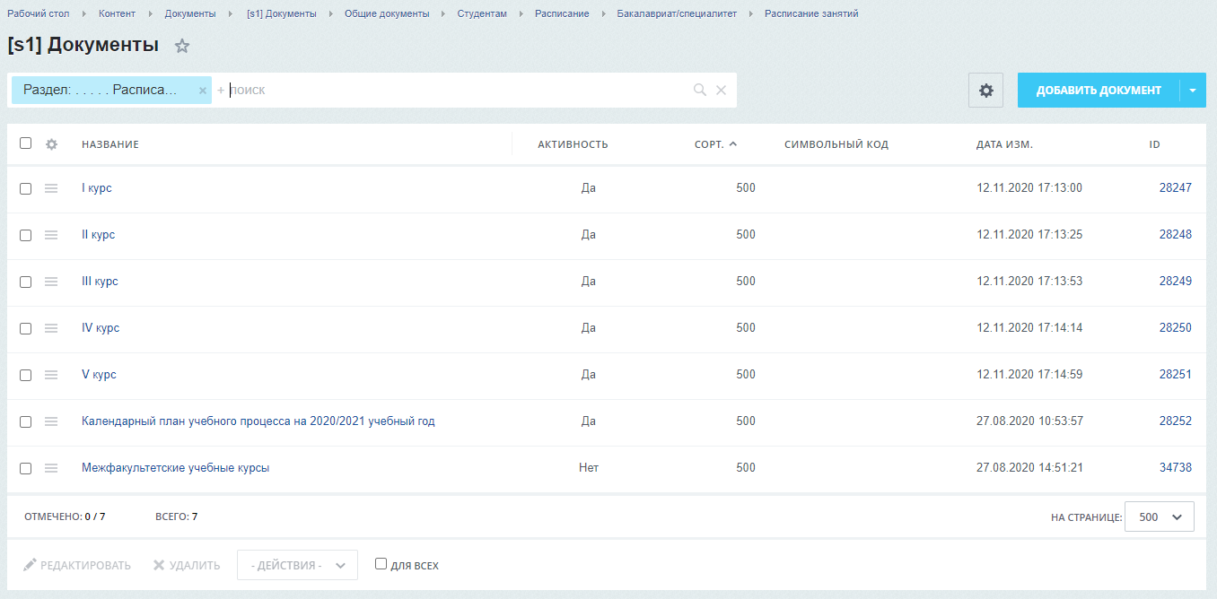Add page to favorites with star icon
The image size is (1217, 599).
(182, 46)
